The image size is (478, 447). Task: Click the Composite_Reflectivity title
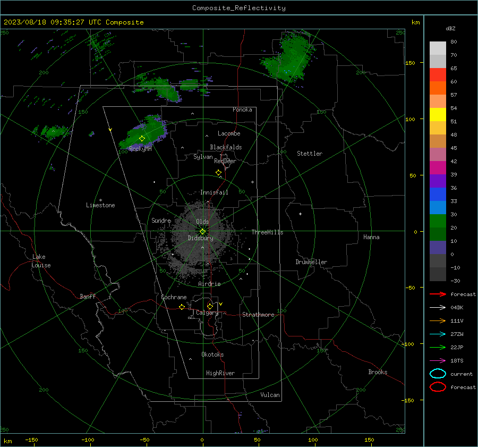coord(239,8)
